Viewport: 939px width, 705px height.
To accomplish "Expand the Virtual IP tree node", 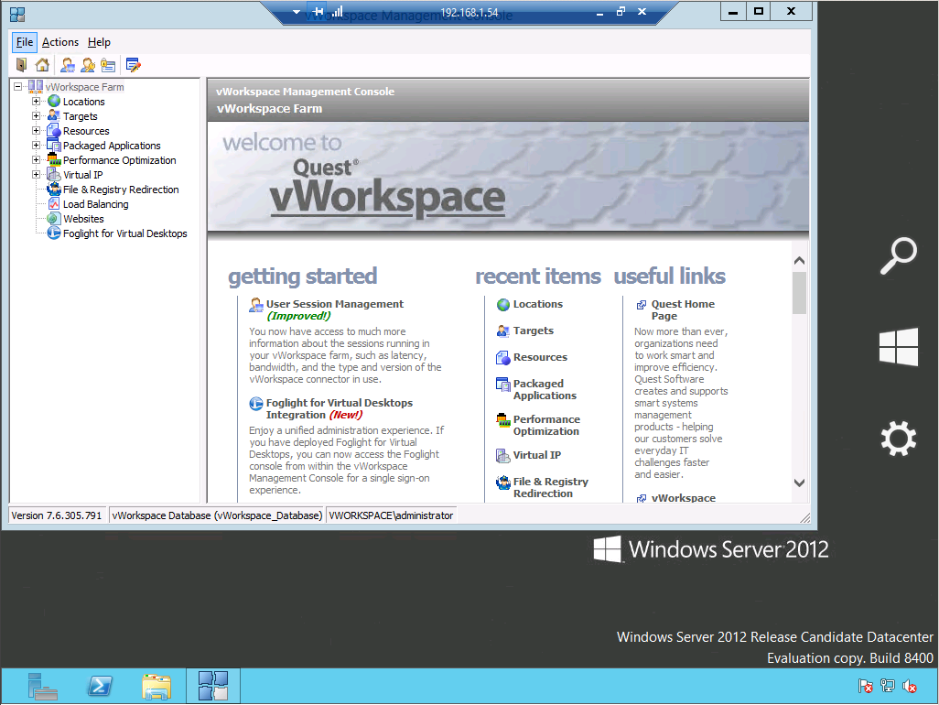I will [x=36, y=174].
